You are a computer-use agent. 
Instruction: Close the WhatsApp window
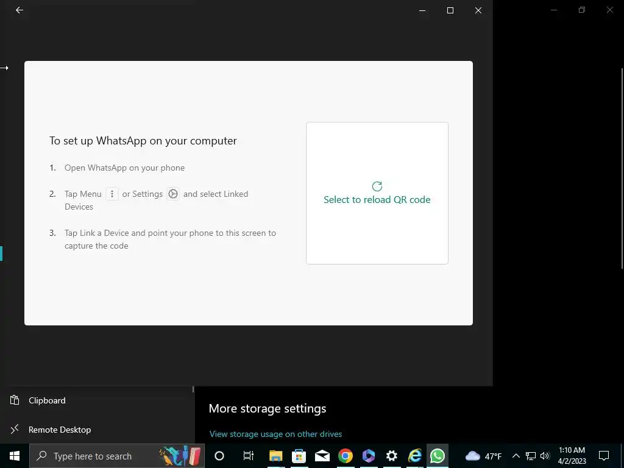click(478, 10)
